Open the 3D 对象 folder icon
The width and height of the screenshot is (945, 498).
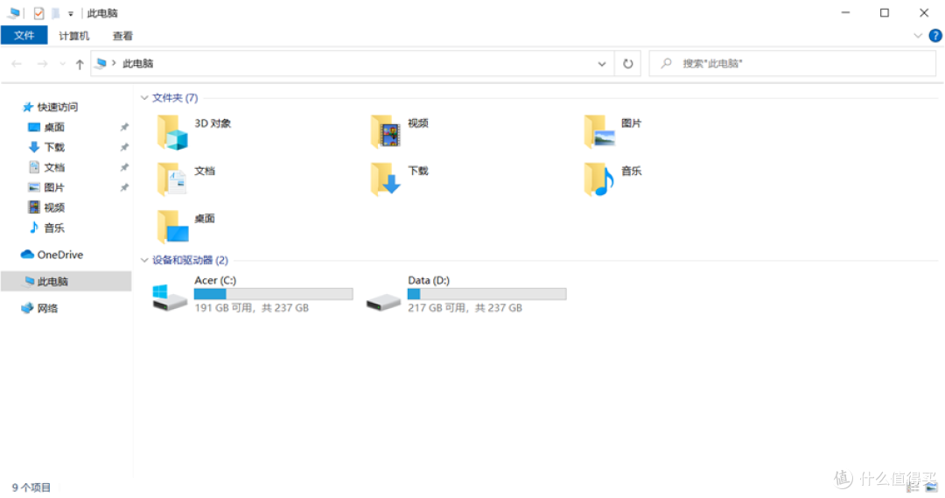click(172, 132)
